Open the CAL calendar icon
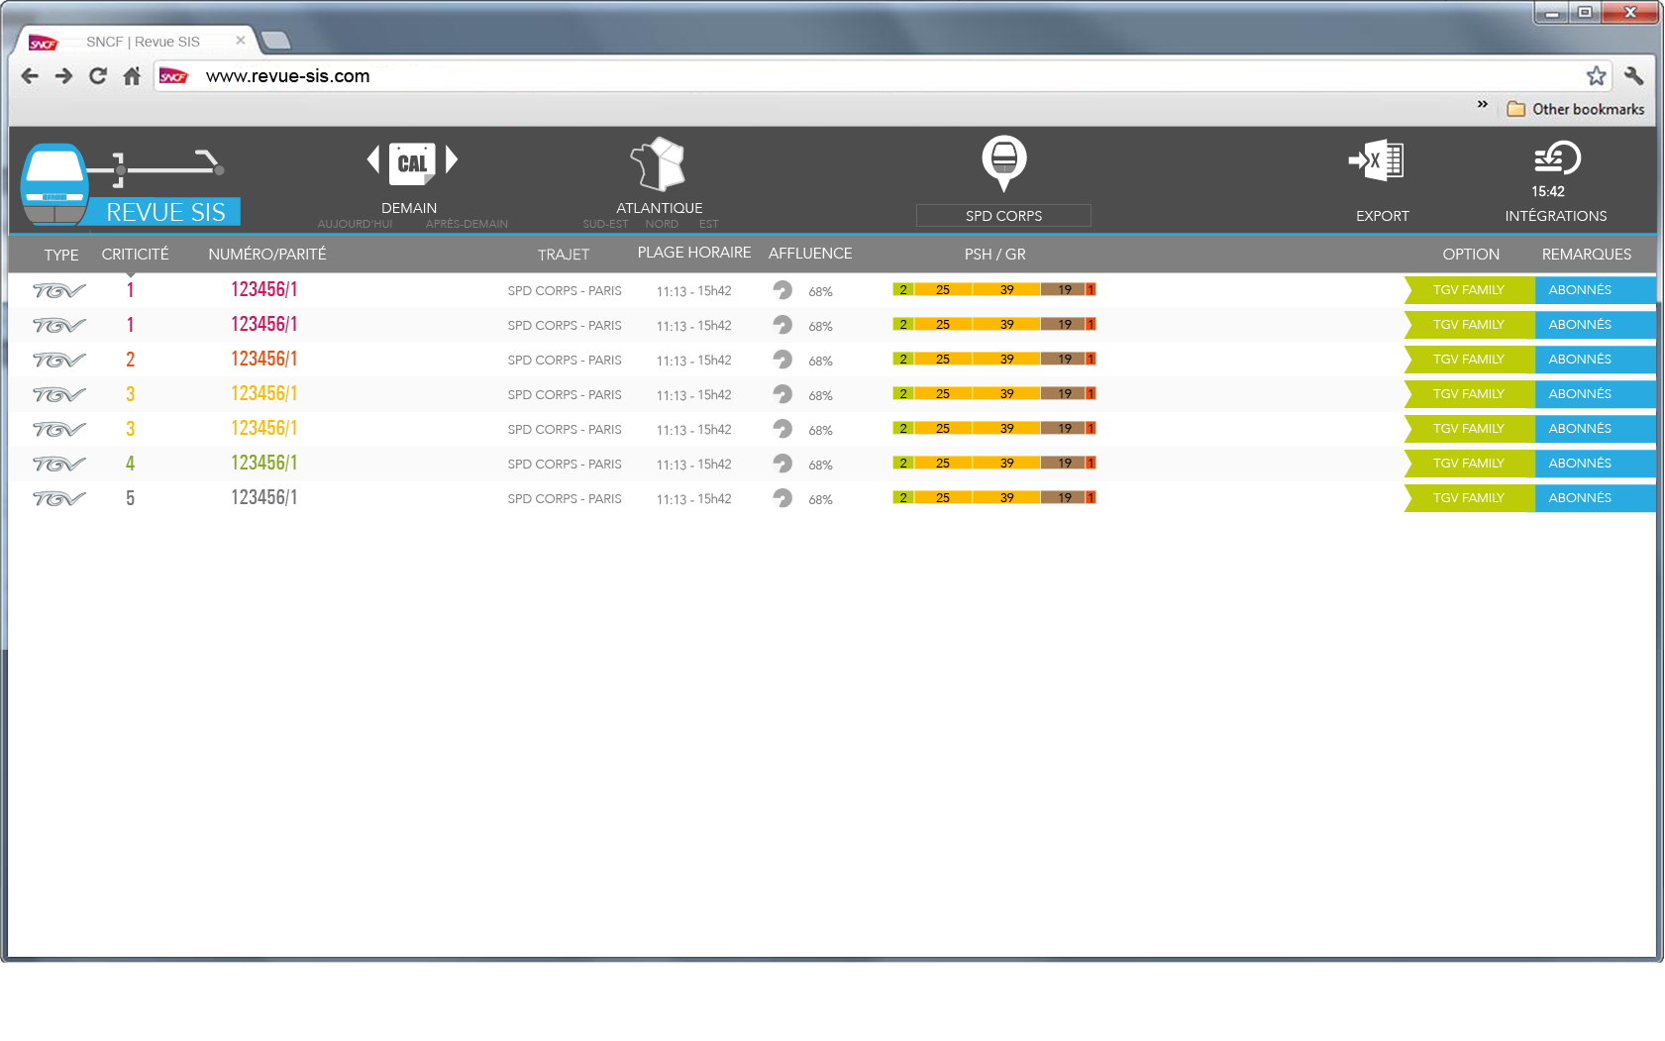This screenshot has width=1665, height=1041. (412, 162)
